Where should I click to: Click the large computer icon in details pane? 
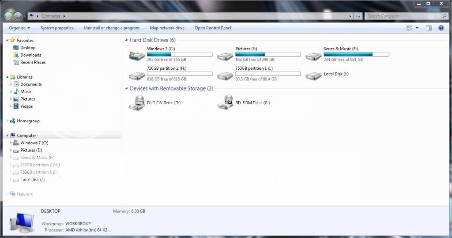pyautogui.click(x=22, y=223)
